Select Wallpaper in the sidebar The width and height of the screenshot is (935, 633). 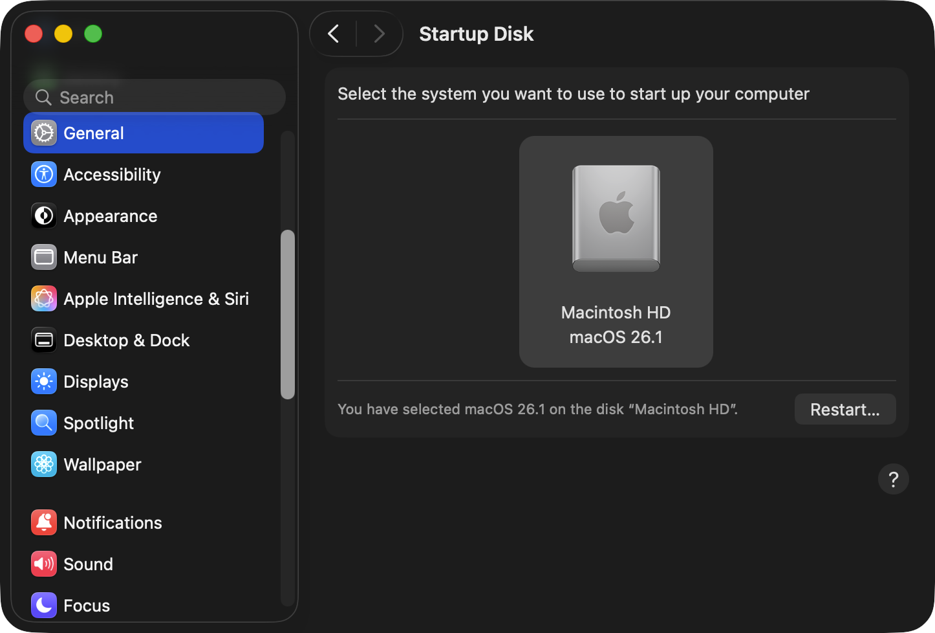tap(144, 464)
